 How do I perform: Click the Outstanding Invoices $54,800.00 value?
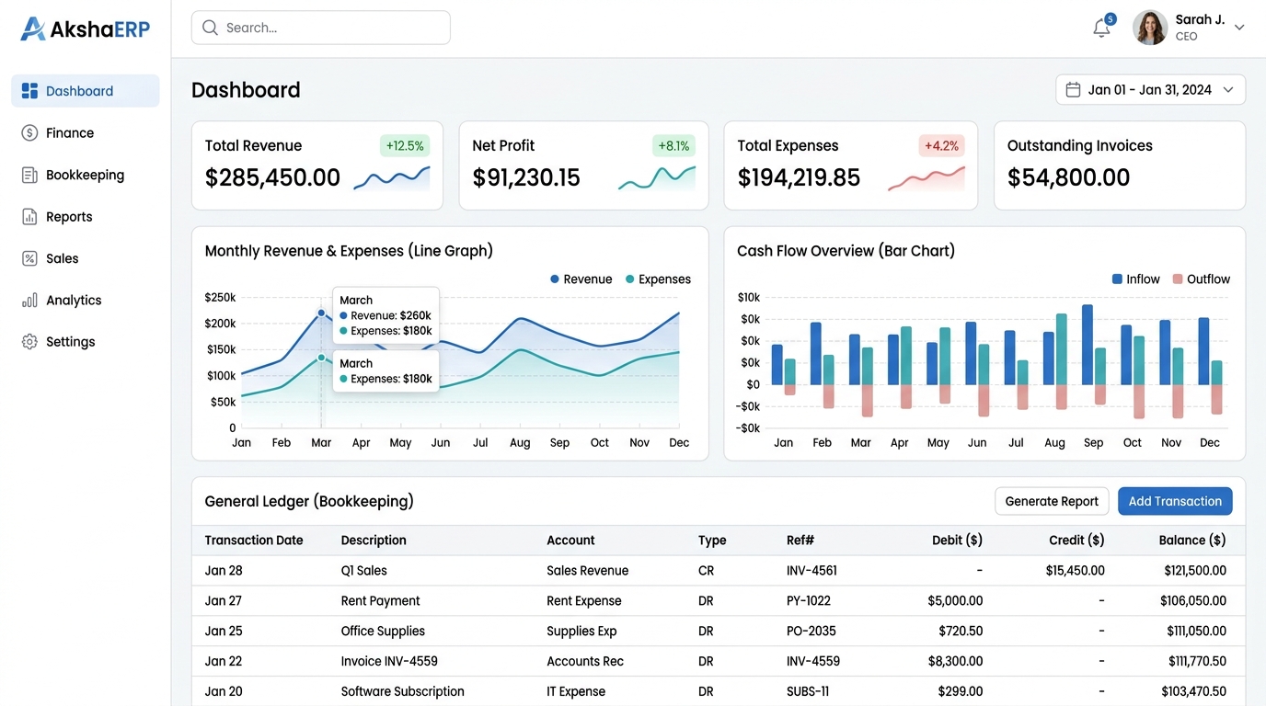pyautogui.click(x=1068, y=177)
